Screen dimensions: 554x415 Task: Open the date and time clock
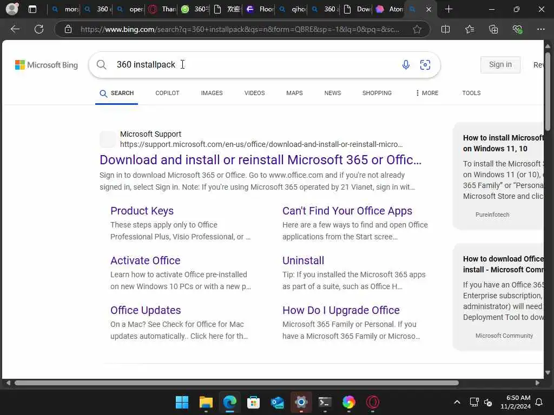coord(516,402)
